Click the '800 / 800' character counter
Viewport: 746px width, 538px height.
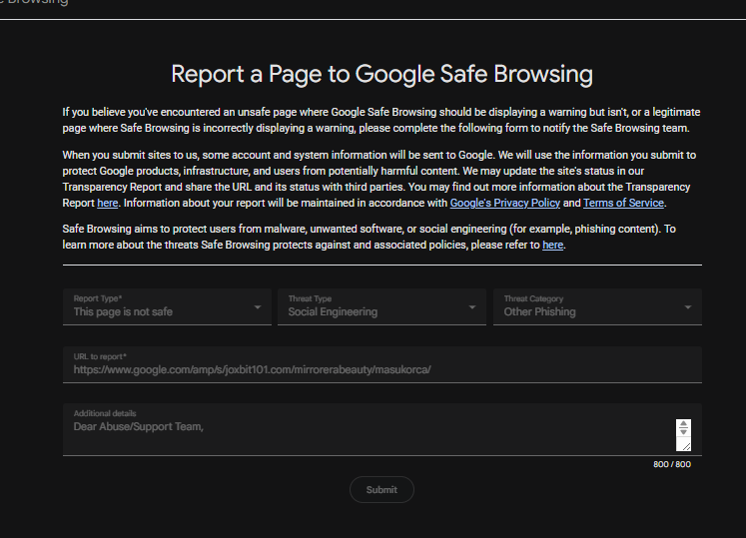[672, 464]
